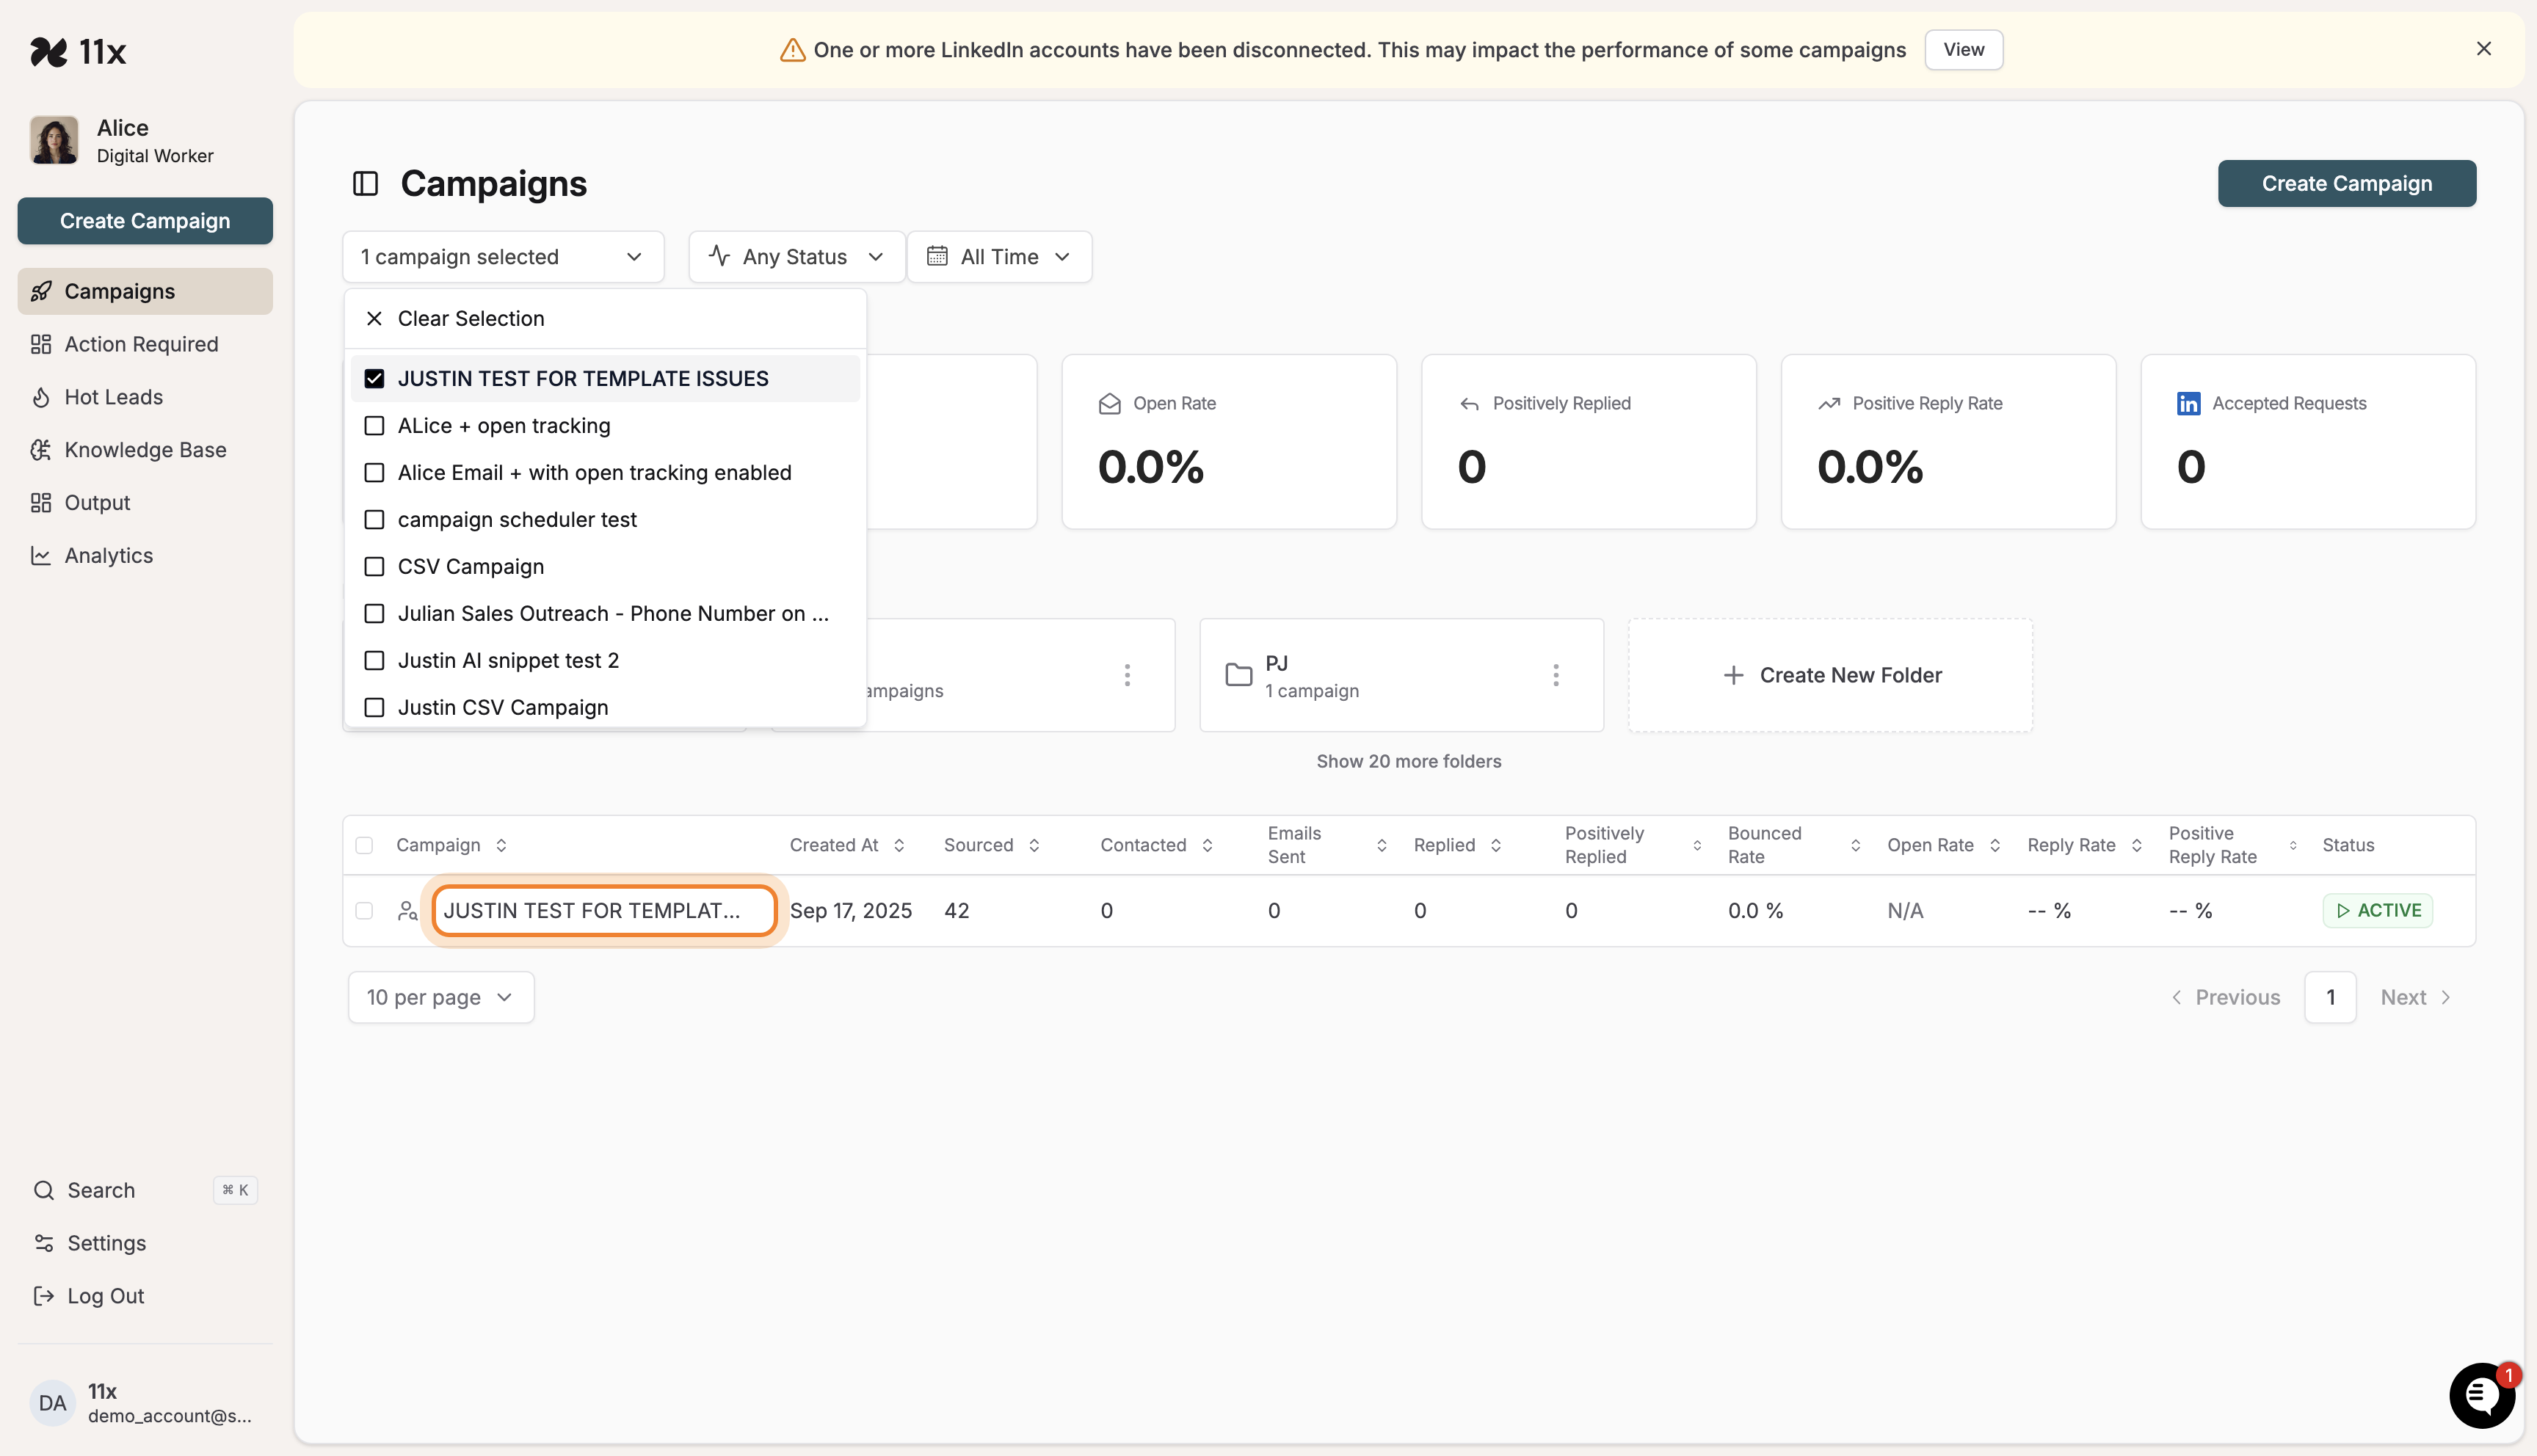
Task: Click the Clear Selection X icon
Action: [x=374, y=319]
